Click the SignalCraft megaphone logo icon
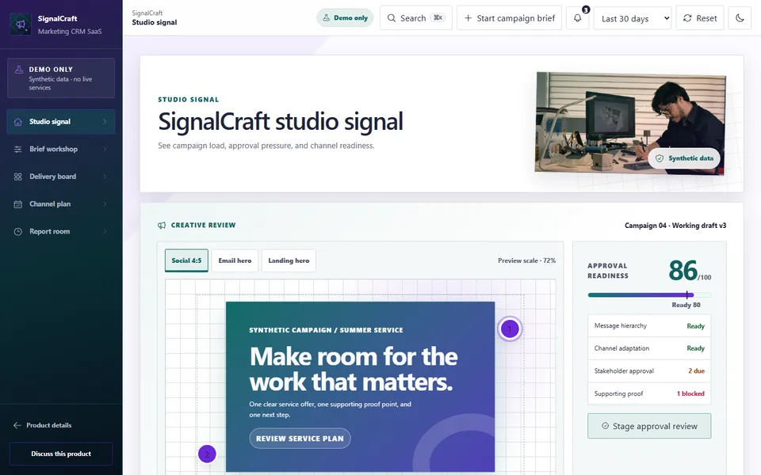Image resolution: width=761 pixels, height=475 pixels. click(21, 25)
